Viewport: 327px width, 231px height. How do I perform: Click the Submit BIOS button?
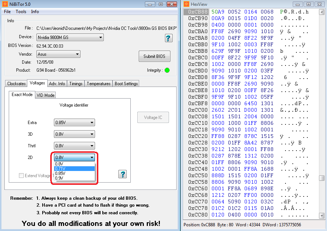[x=154, y=56]
